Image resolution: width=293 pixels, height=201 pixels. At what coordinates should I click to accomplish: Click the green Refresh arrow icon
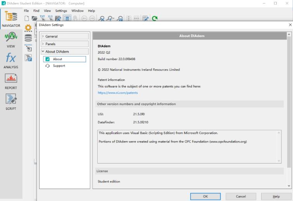(155, 18)
